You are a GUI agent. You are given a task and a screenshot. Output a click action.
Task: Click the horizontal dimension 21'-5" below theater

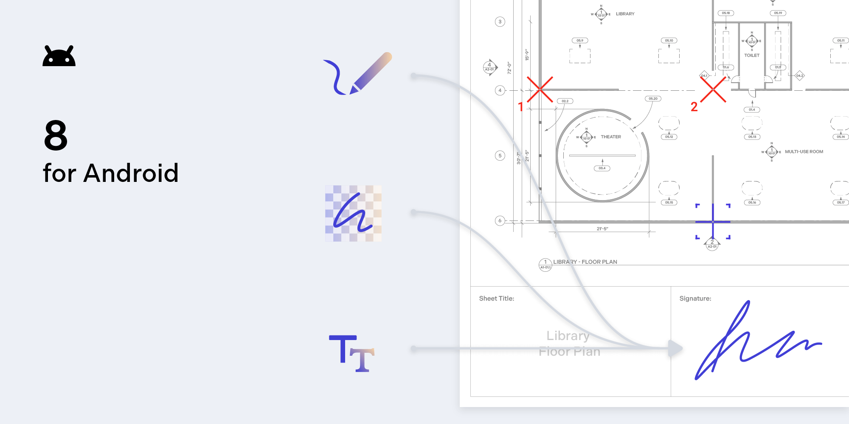602,229
